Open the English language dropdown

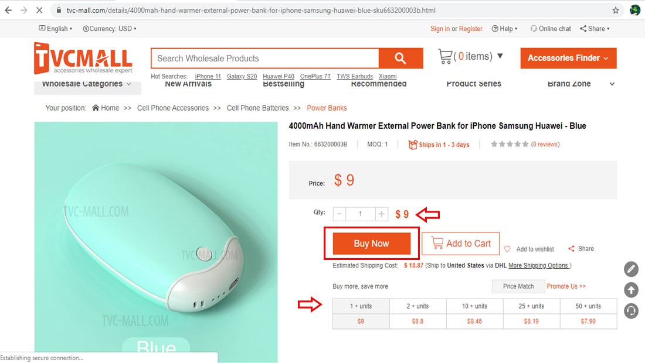[x=56, y=29]
